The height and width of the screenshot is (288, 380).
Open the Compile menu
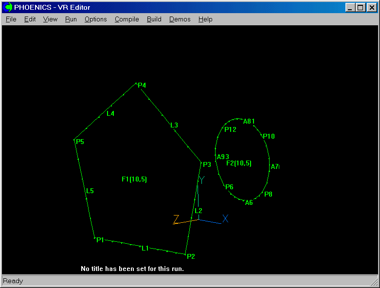tap(127, 19)
